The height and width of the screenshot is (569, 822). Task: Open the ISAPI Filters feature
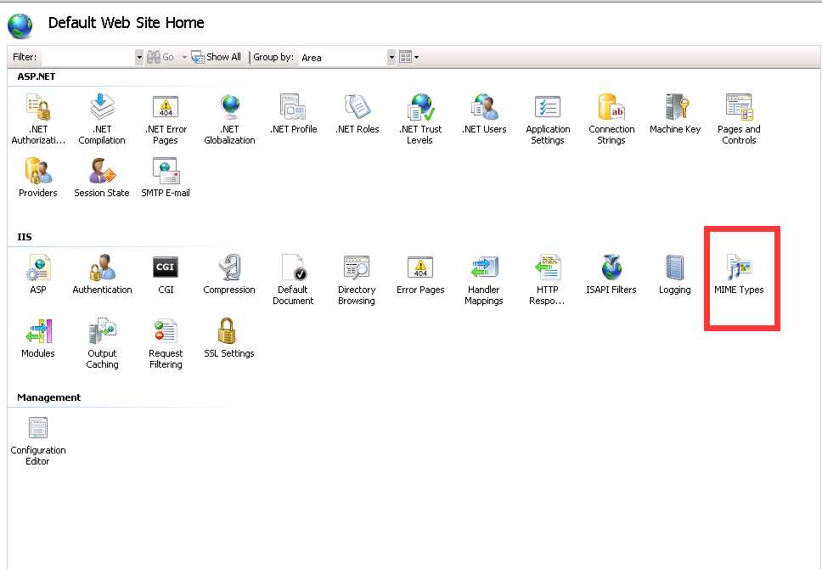(x=611, y=274)
